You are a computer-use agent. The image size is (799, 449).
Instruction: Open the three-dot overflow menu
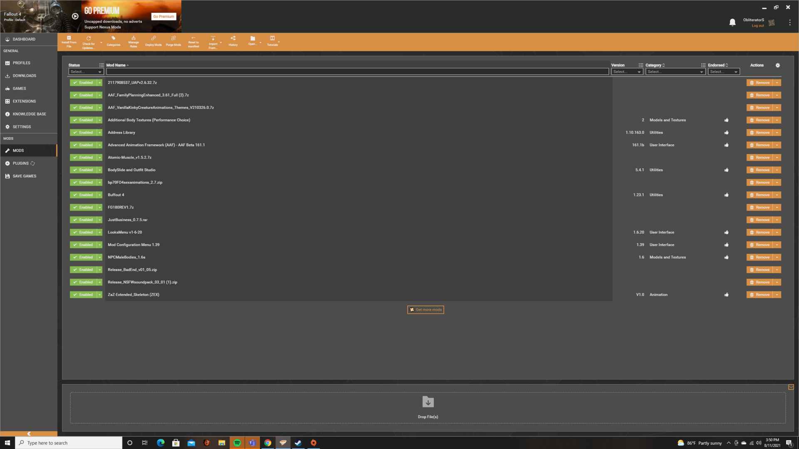coord(790,22)
